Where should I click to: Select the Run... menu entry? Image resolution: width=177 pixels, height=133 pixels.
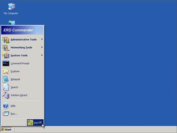click(x=22, y=114)
